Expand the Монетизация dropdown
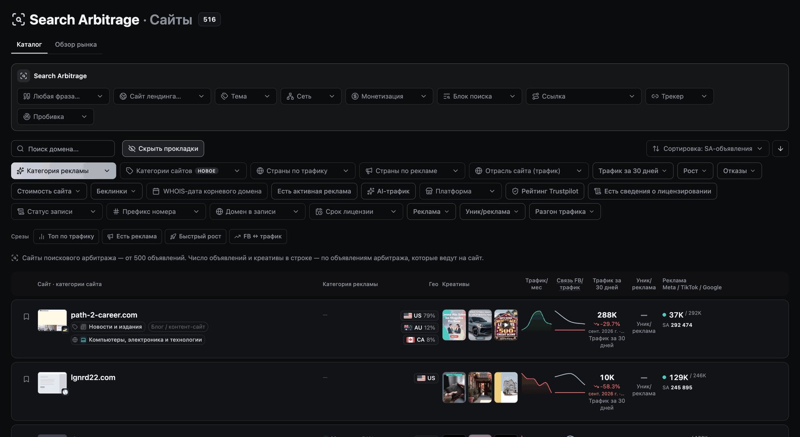Image resolution: width=800 pixels, height=437 pixels. (x=389, y=96)
